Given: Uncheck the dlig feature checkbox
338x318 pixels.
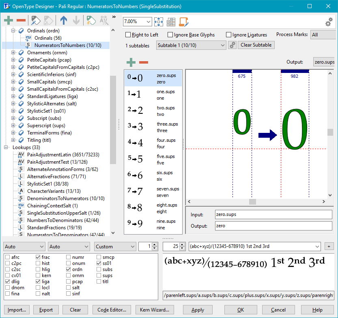Looking at the screenshot, I should tap(8, 282).
